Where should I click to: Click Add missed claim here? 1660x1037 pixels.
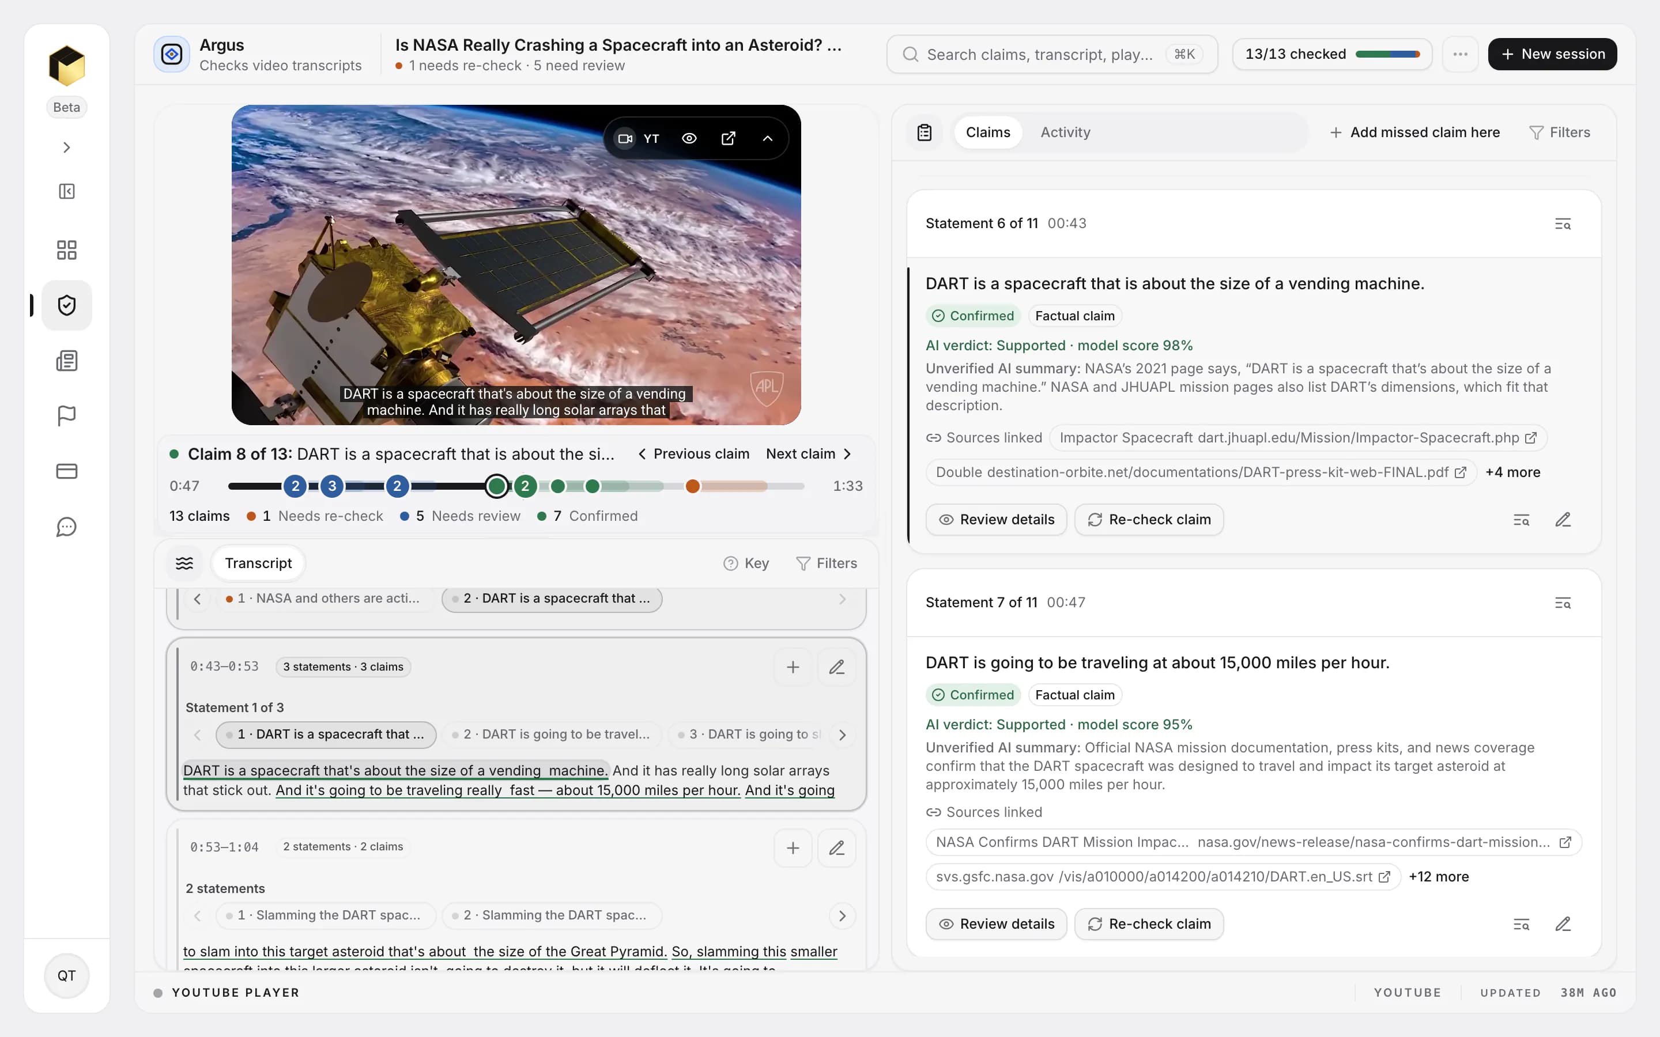pos(1414,133)
